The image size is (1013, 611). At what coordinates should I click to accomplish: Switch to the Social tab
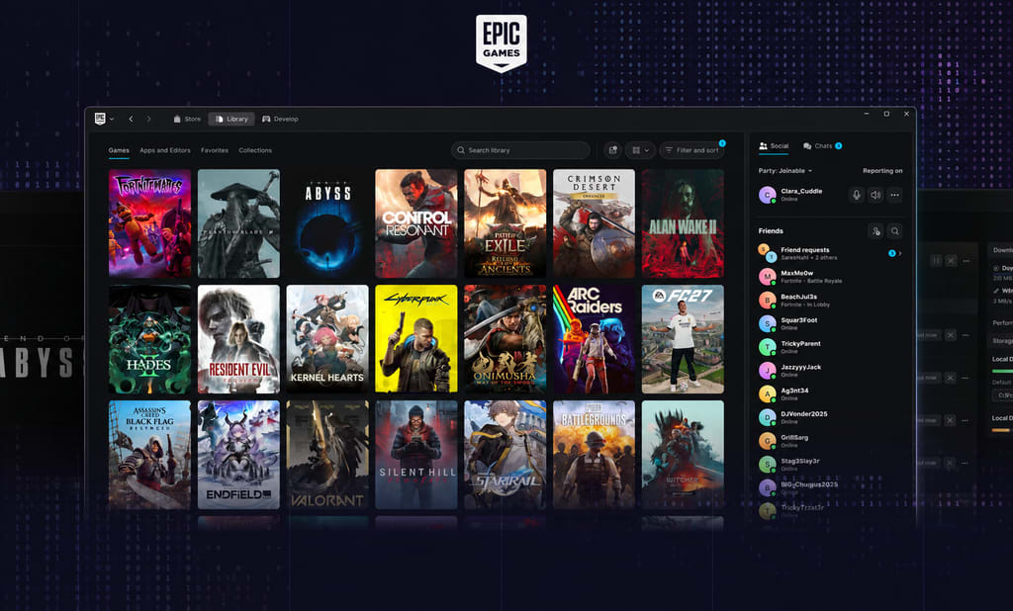coord(774,146)
